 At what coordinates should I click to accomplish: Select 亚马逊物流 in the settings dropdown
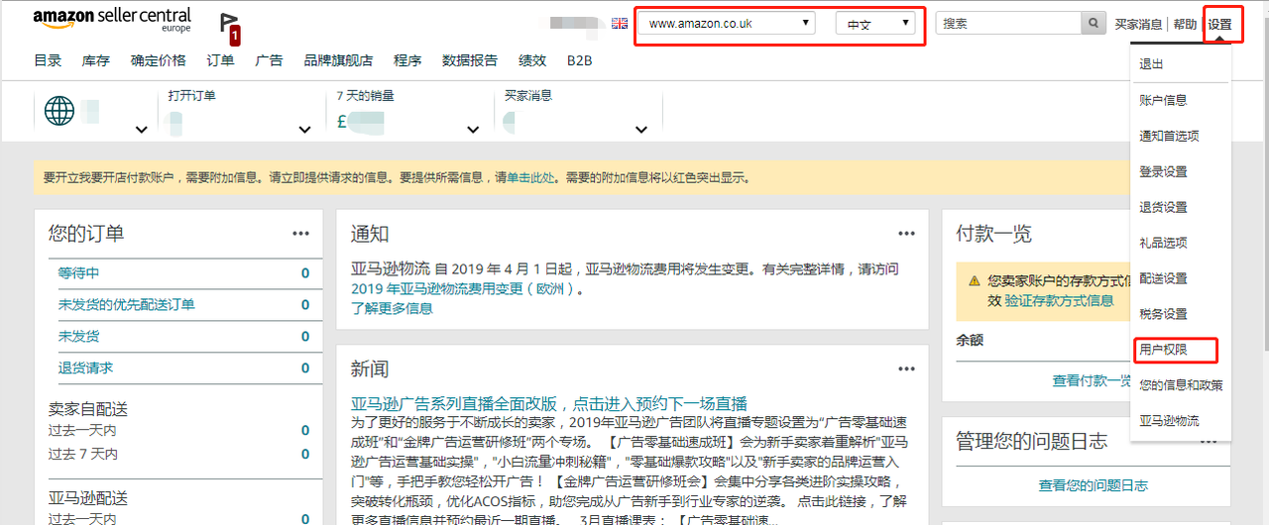point(1169,421)
